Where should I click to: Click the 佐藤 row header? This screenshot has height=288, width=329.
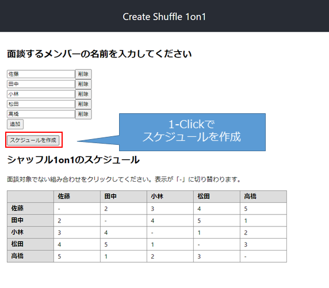(30, 209)
